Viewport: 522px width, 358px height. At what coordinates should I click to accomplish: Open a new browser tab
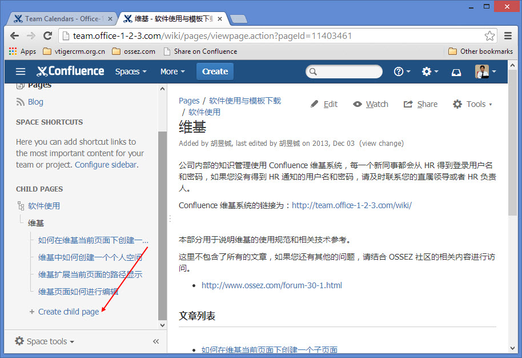pos(238,19)
